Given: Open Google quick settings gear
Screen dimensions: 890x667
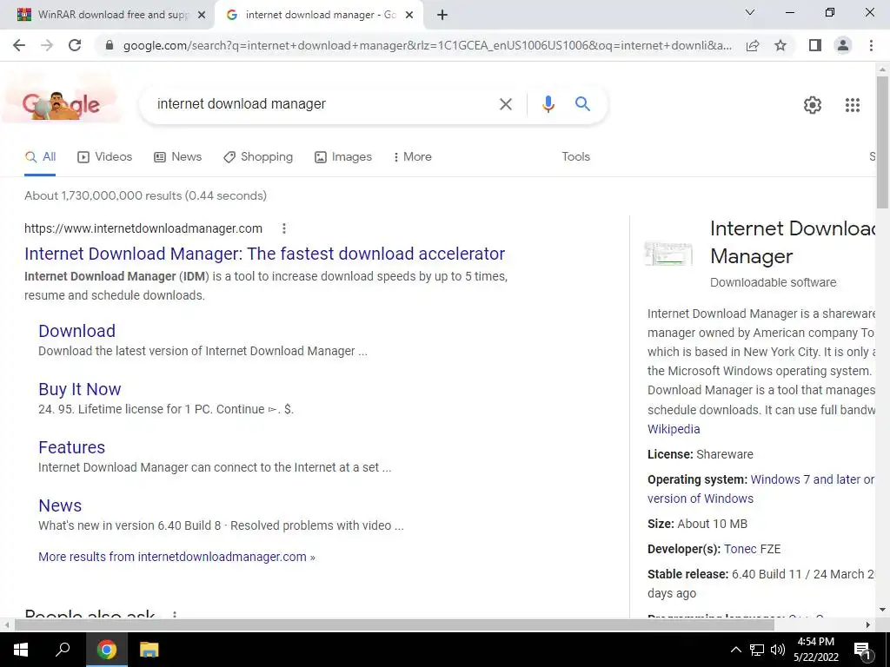Looking at the screenshot, I should pyautogui.click(x=813, y=105).
